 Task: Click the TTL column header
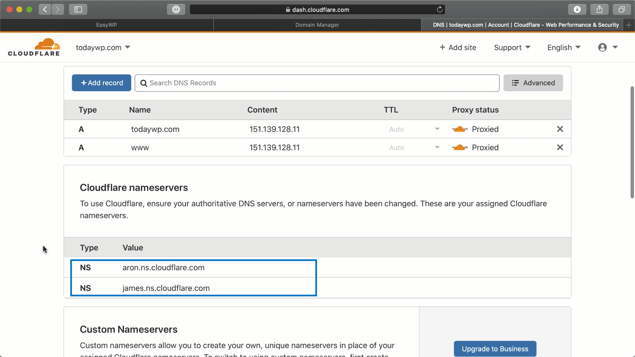coord(391,110)
